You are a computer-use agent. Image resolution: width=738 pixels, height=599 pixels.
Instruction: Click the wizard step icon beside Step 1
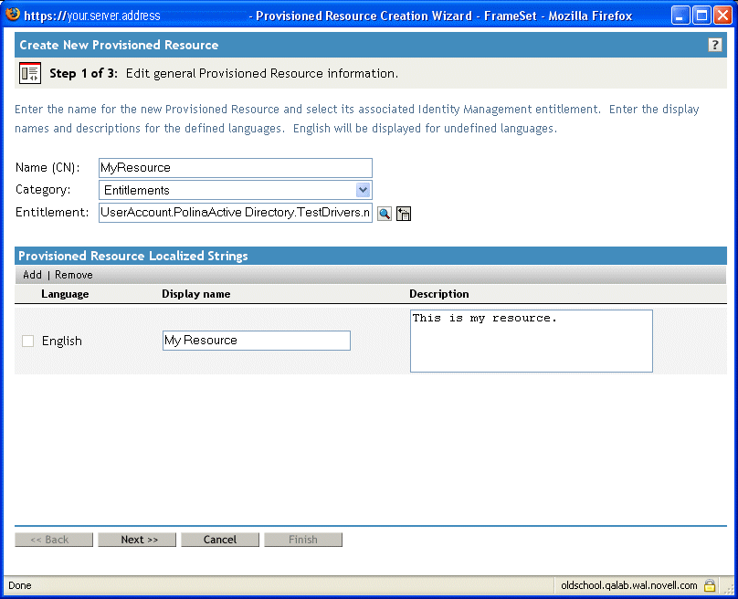[x=30, y=73]
